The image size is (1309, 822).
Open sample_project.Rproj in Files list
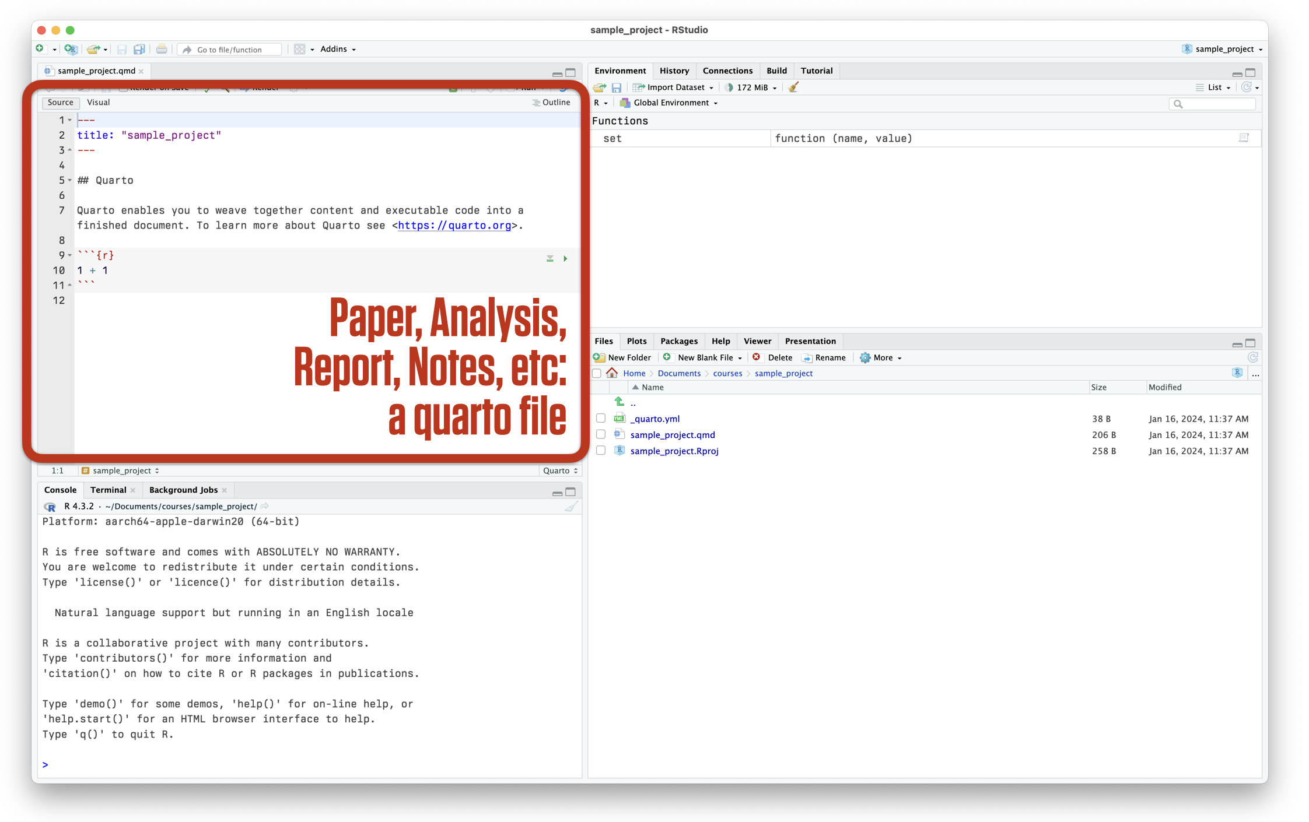[674, 451]
